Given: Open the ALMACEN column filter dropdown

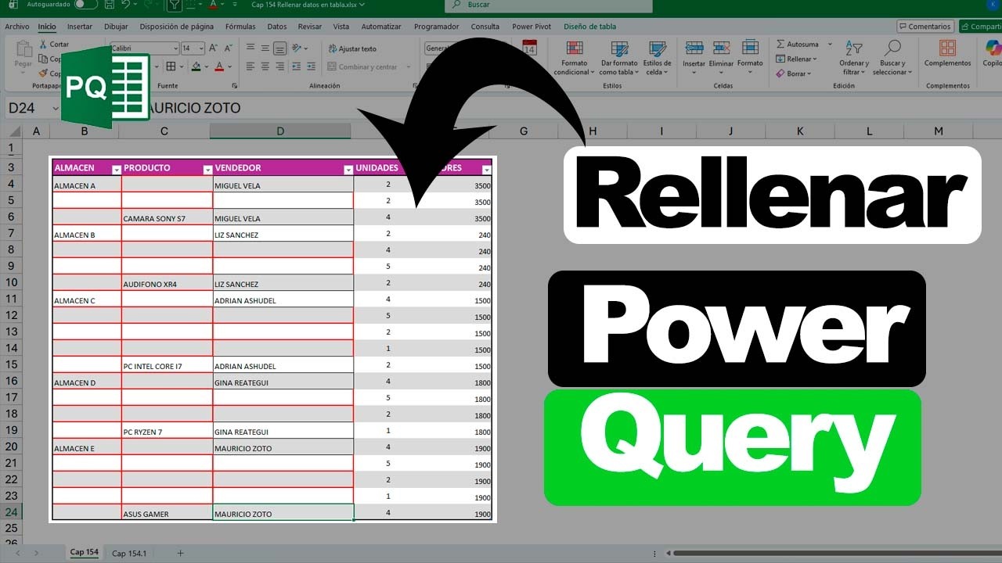Looking at the screenshot, I should tap(117, 170).
